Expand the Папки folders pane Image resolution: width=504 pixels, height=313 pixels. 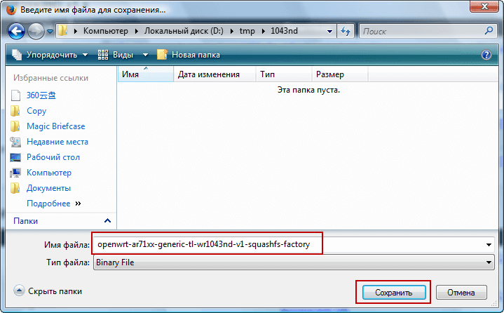107,221
